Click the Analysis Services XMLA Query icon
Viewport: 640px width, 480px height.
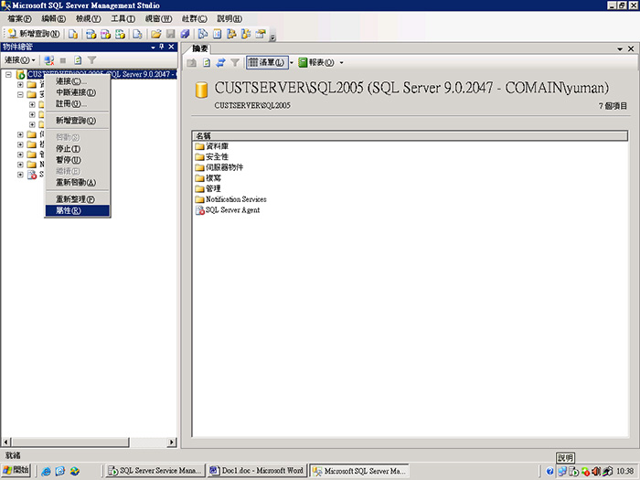[x=121, y=34]
